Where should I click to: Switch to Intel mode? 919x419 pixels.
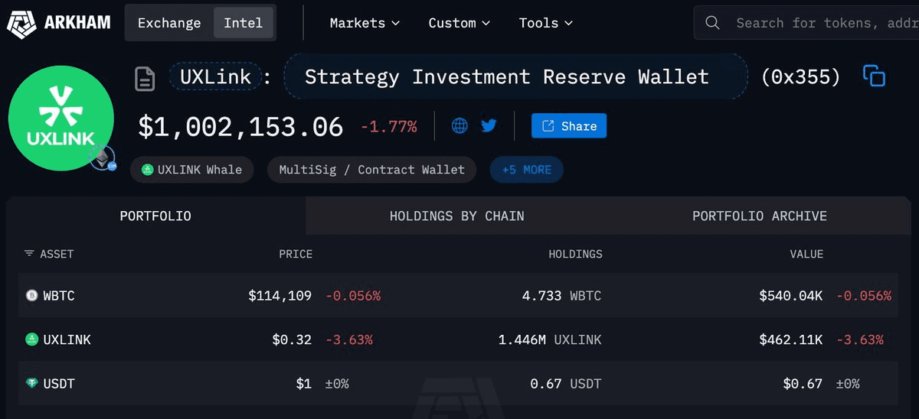coord(244,23)
